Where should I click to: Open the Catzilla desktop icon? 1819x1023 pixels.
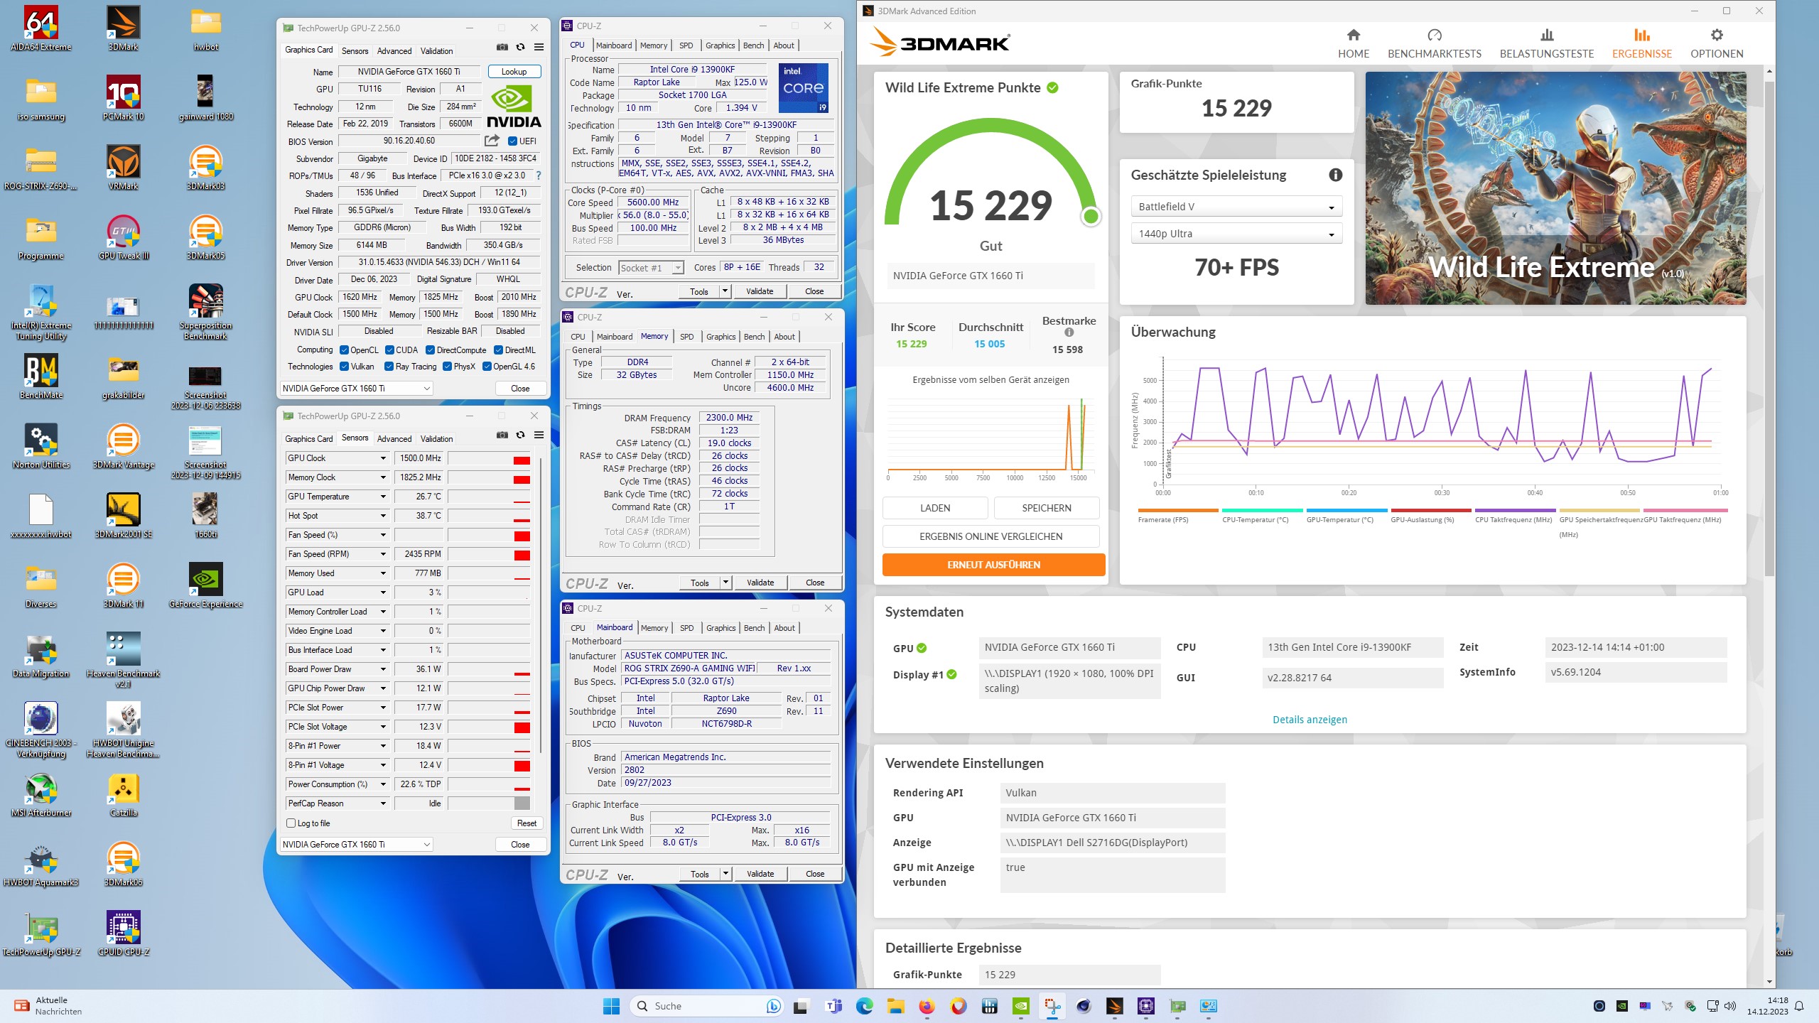click(123, 794)
